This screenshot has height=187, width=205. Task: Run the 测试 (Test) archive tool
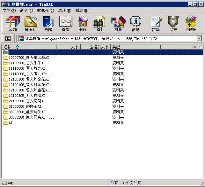click(48, 24)
